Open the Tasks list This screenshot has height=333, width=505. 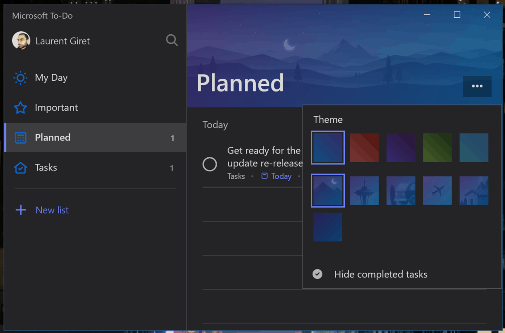point(96,168)
